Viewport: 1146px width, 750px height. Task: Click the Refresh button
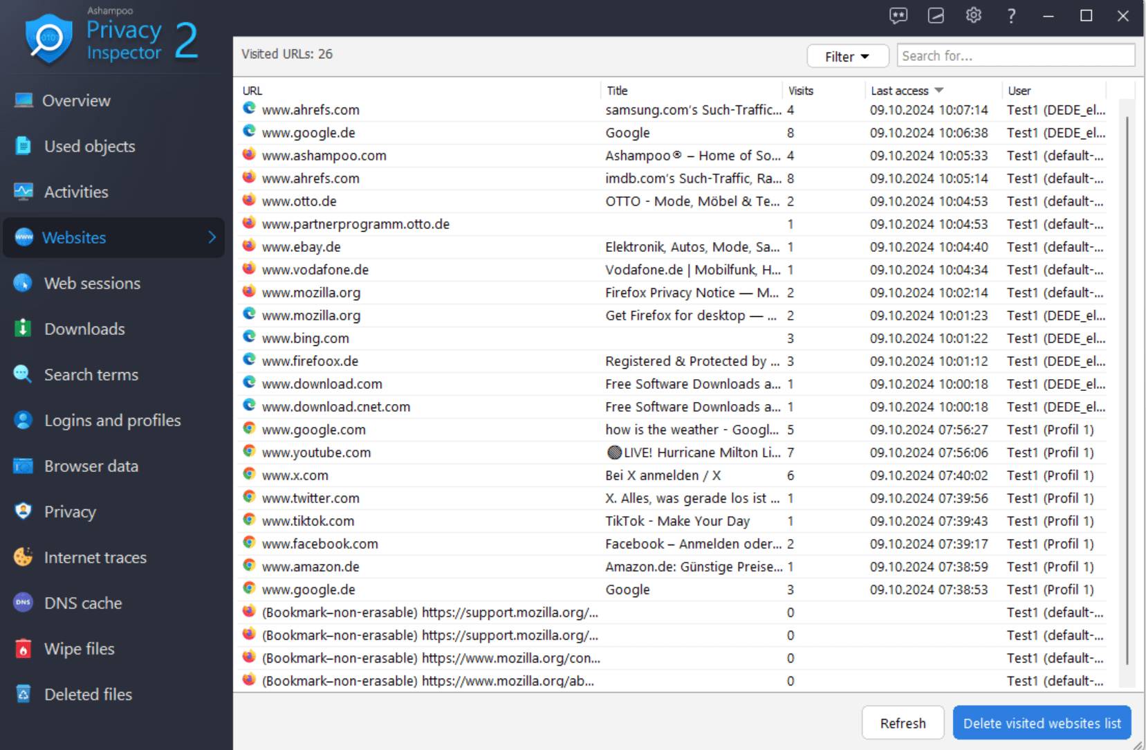(903, 722)
